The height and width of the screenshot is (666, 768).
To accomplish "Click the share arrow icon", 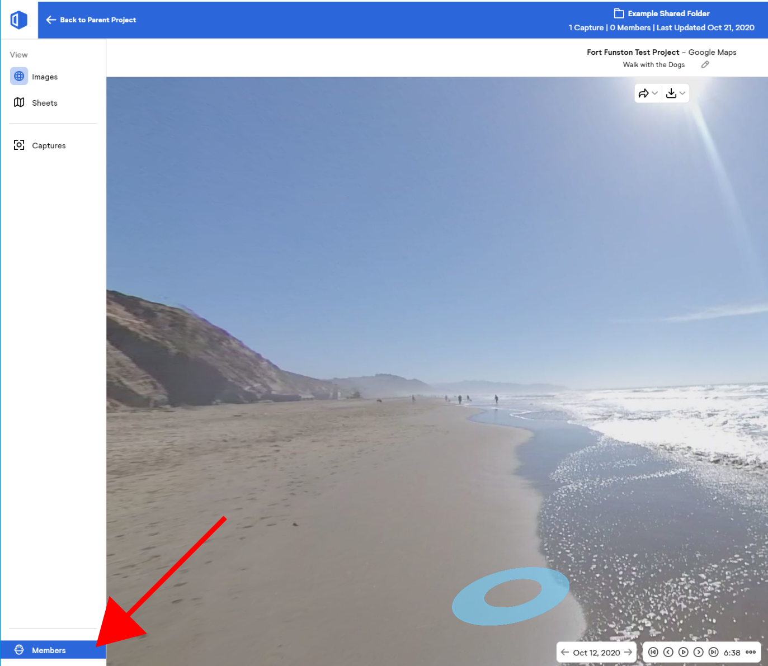I will (x=644, y=93).
